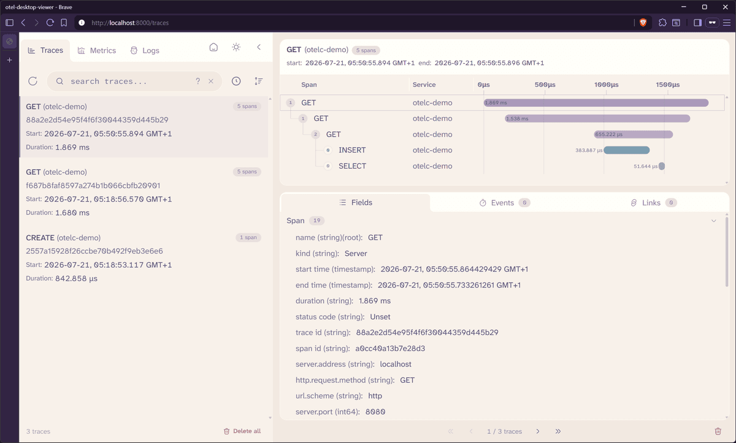This screenshot has height=443, width=736.
Task: Open search help question mark
Action: pos(197,81)
